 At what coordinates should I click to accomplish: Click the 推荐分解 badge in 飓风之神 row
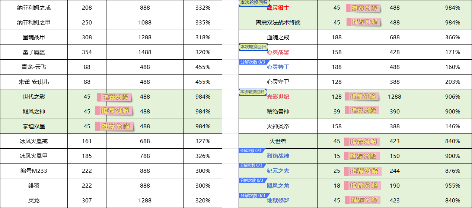pyautogui.click(x=114, y=110)
